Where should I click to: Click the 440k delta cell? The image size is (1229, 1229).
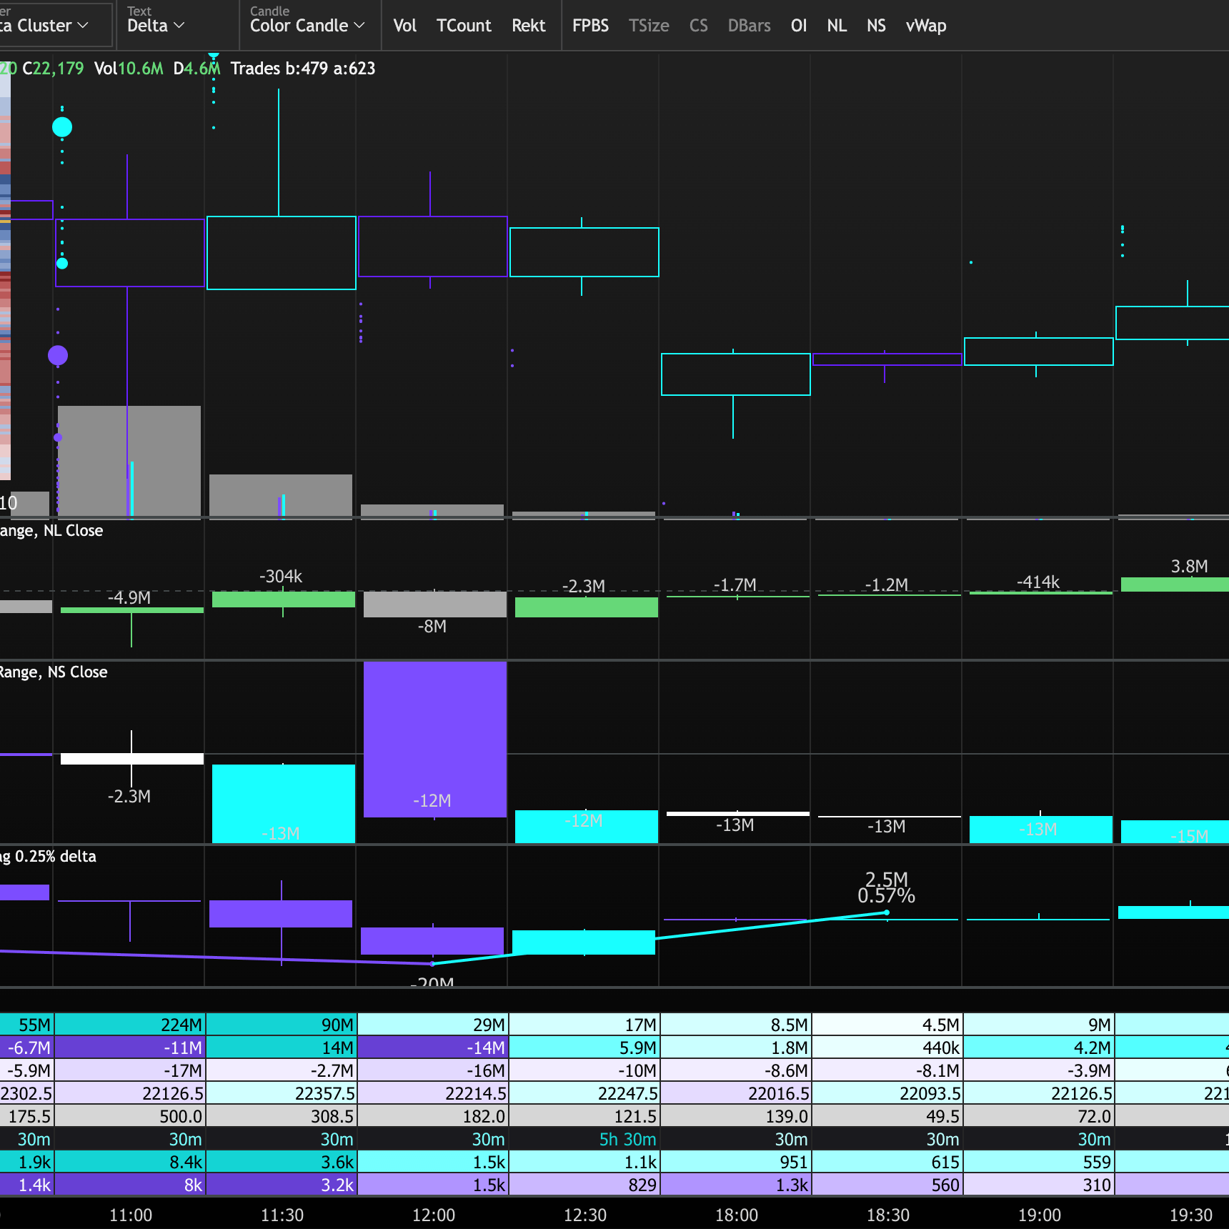coord(887,1048)
